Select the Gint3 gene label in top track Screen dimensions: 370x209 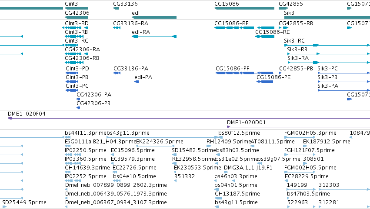coord(71,4)
